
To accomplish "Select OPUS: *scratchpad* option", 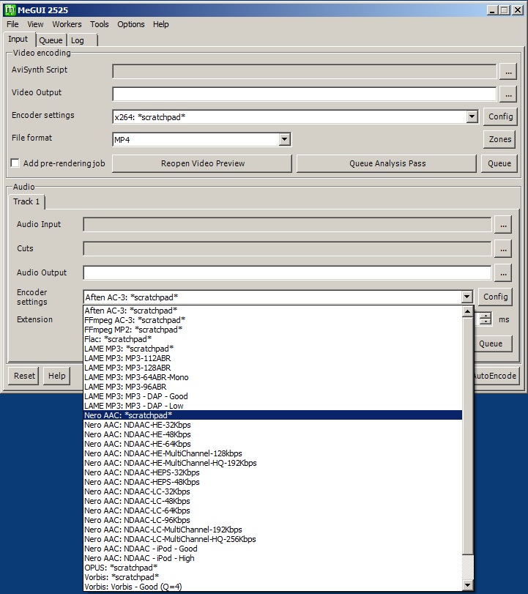I will (272, 568).
